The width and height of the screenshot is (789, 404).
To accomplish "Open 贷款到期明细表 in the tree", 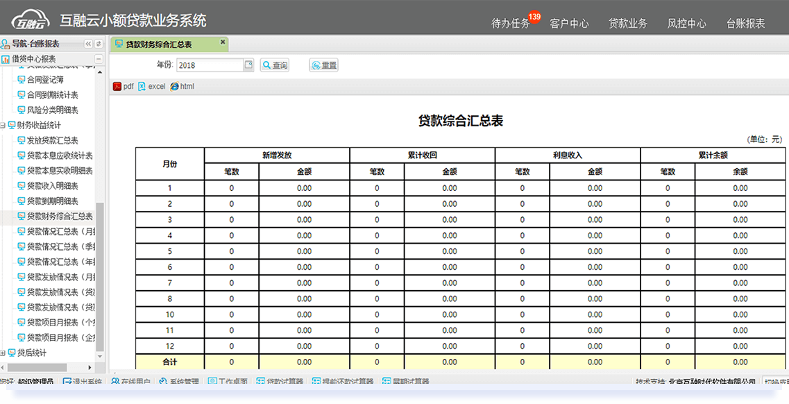I will [52, 201].
